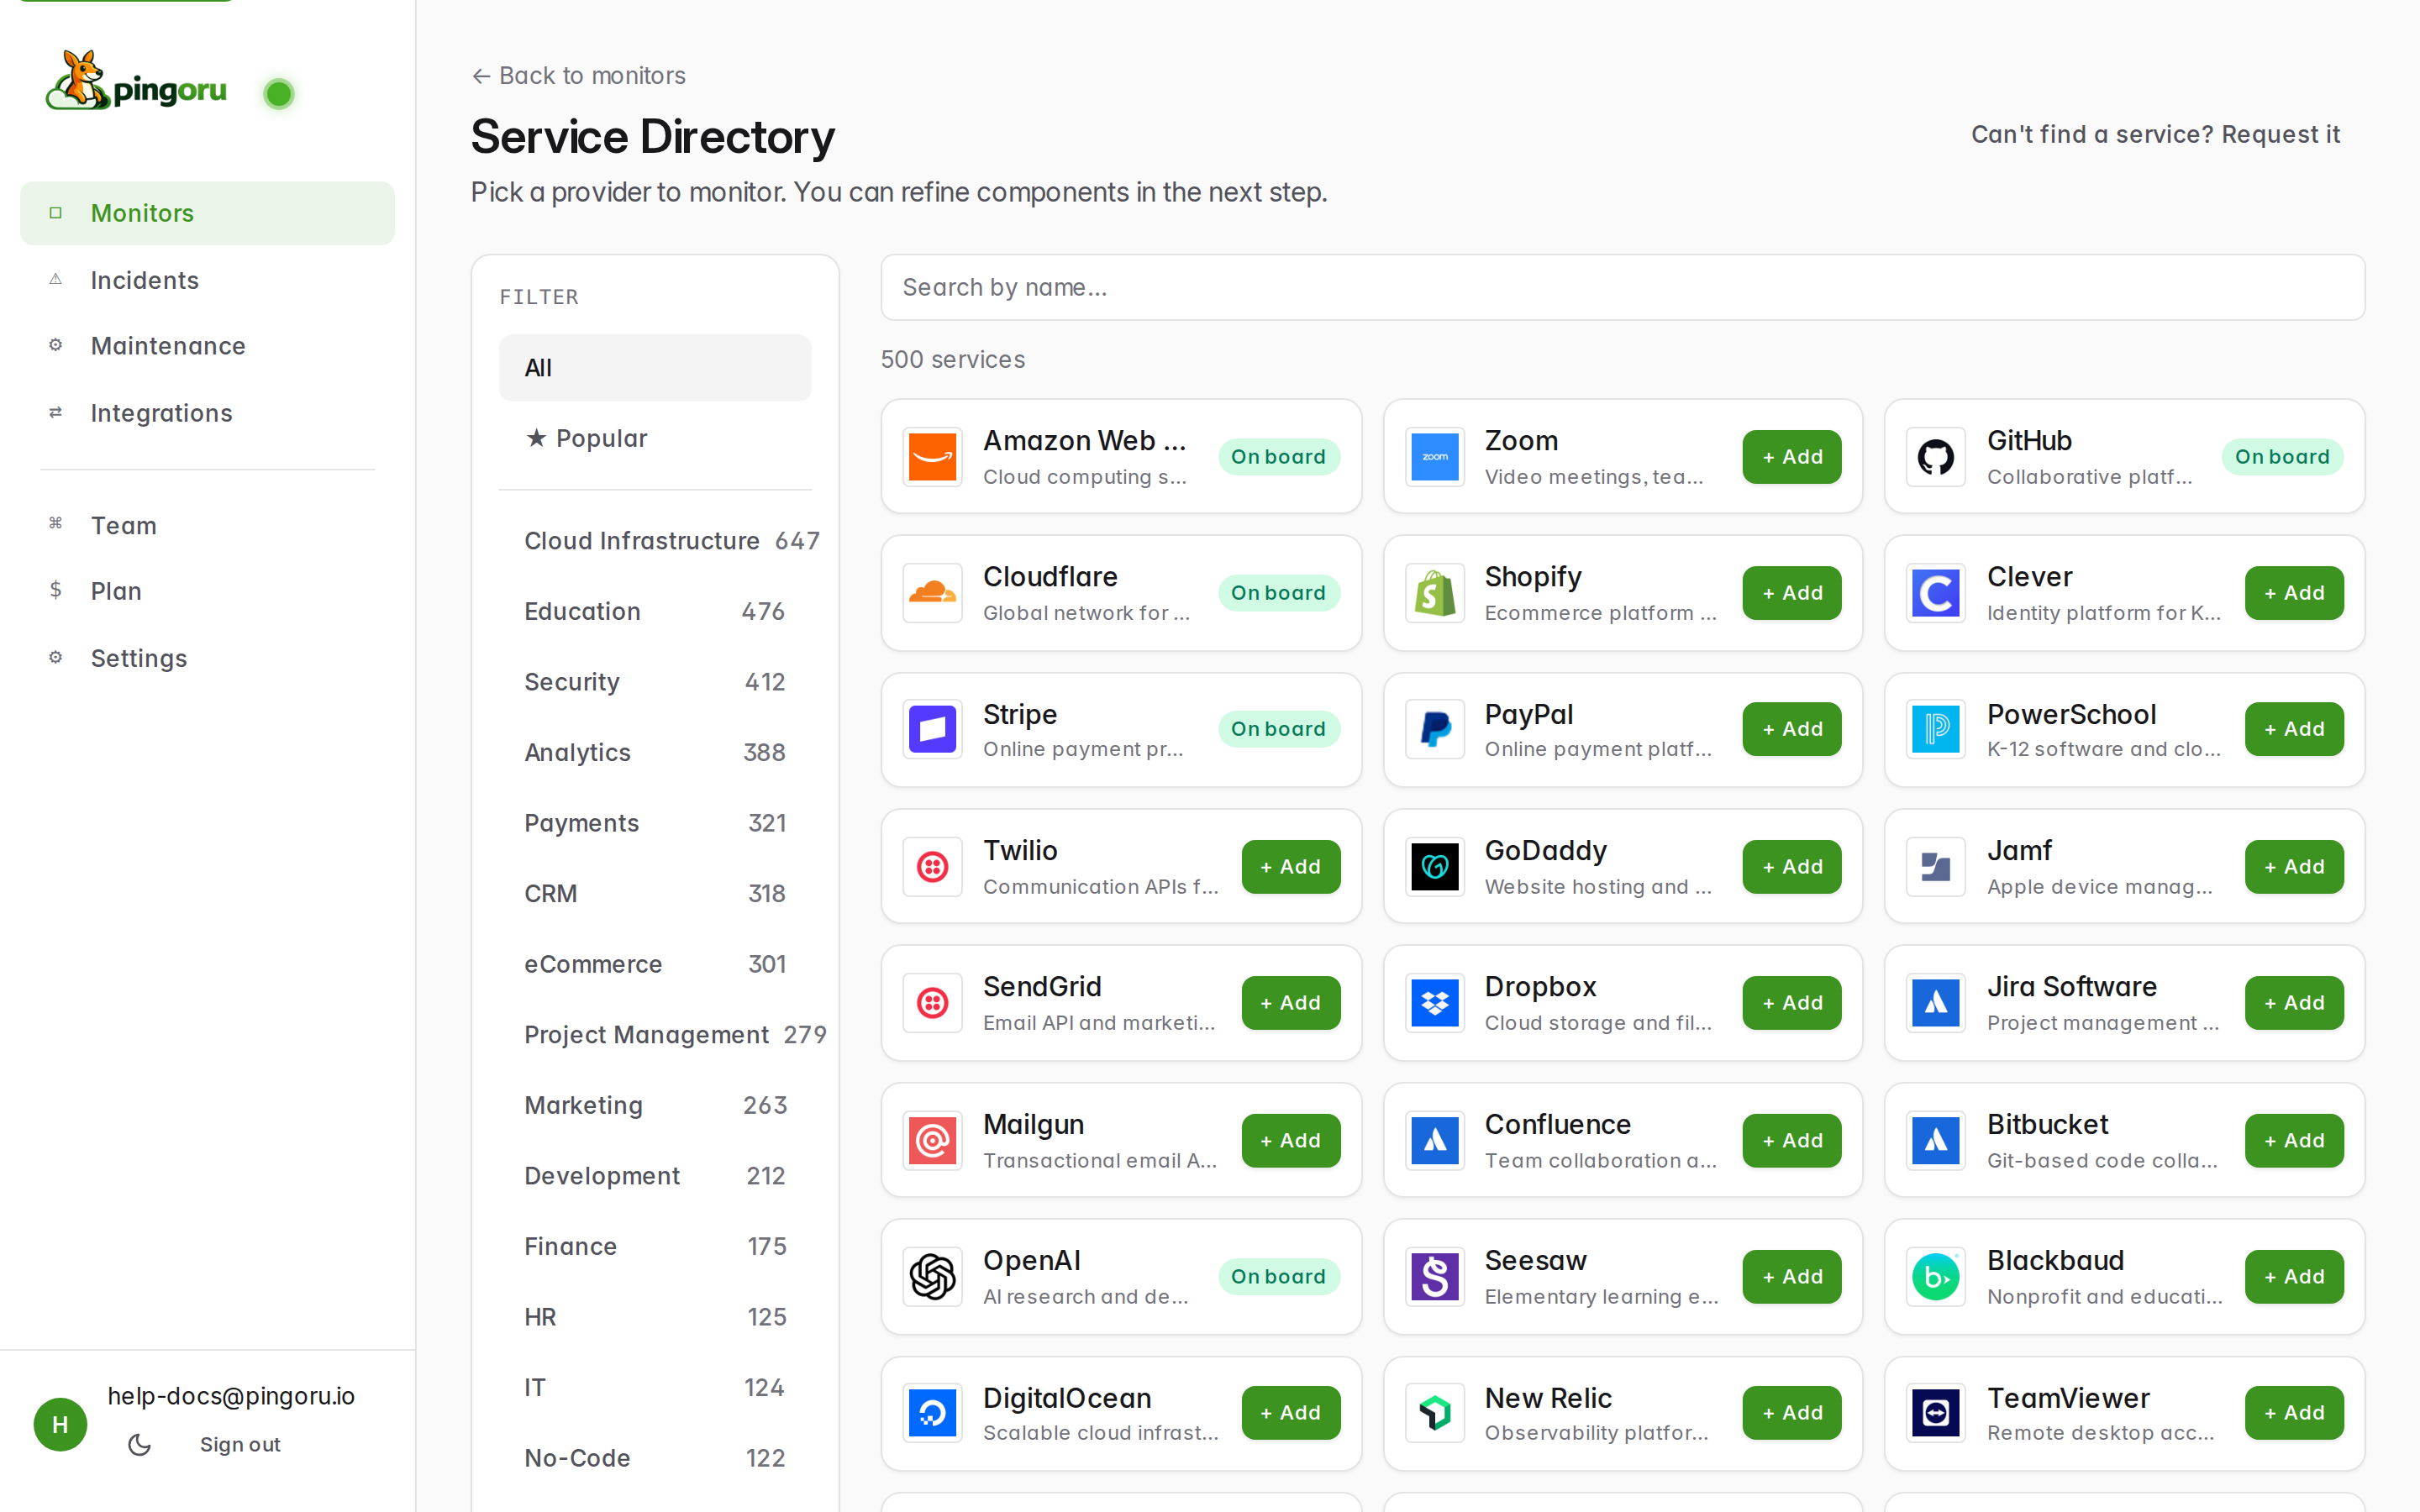Click the Shopify bag logo
Image resolution: width=2420 pixels, height=1512 pixels.
(x=1434, y=592)
